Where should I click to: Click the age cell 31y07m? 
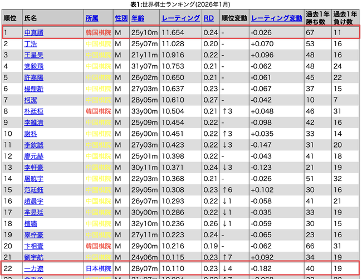click(x=145, y=66)
